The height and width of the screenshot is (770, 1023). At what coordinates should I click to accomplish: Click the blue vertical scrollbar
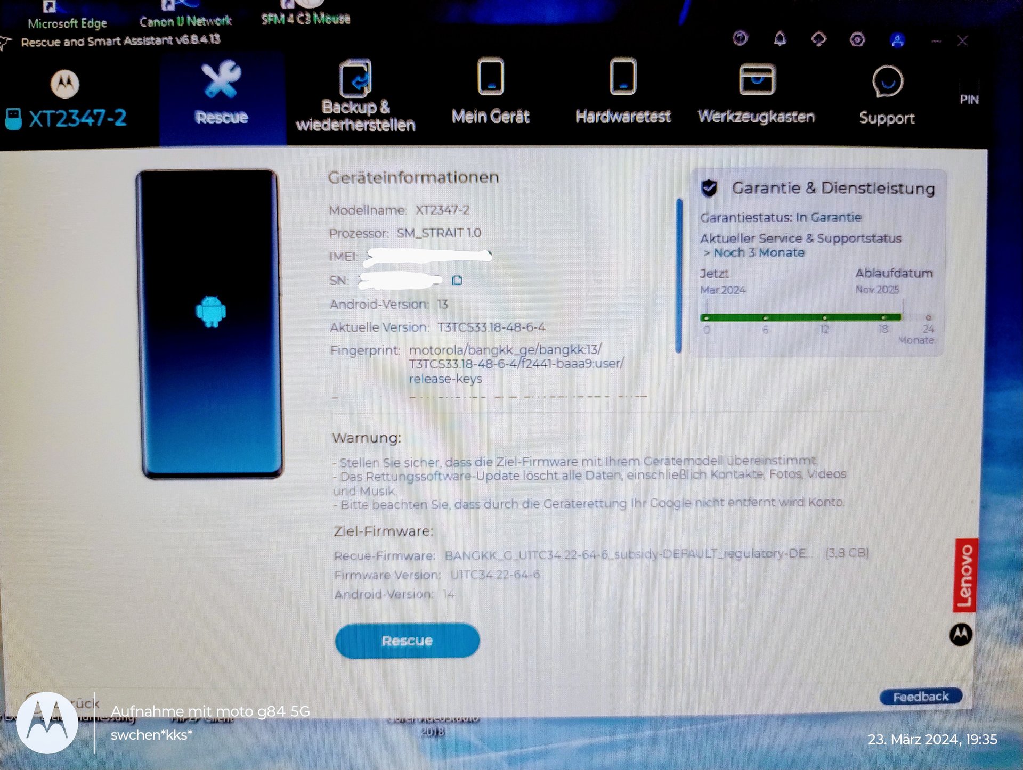[679, 275]
